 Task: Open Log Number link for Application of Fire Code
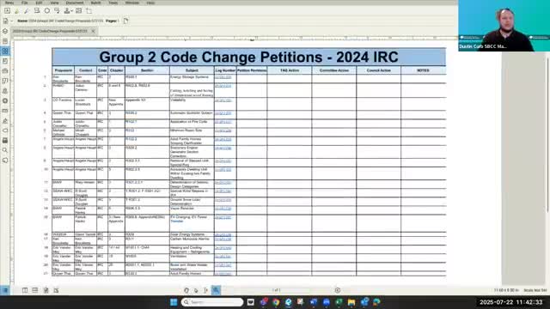coord(223,122)
